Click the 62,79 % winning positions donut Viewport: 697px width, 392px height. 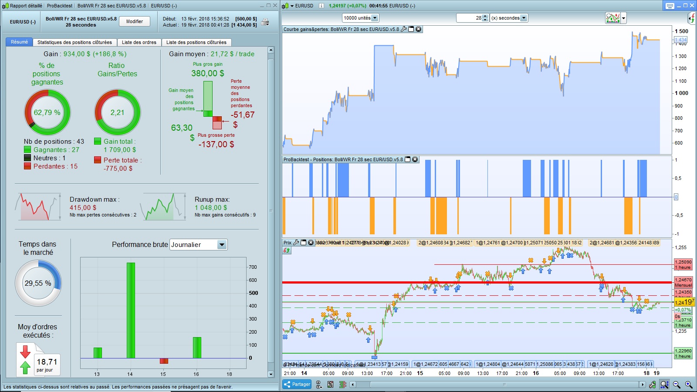point(47,112)
